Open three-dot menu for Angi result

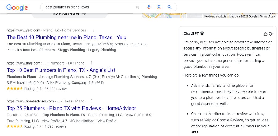(x=92, y=63)
